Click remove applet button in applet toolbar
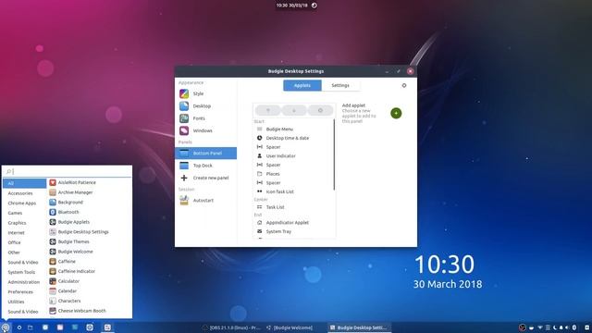The height and width of the screenshot is (333, 592). pyautogui.click(x=320, y=111)
